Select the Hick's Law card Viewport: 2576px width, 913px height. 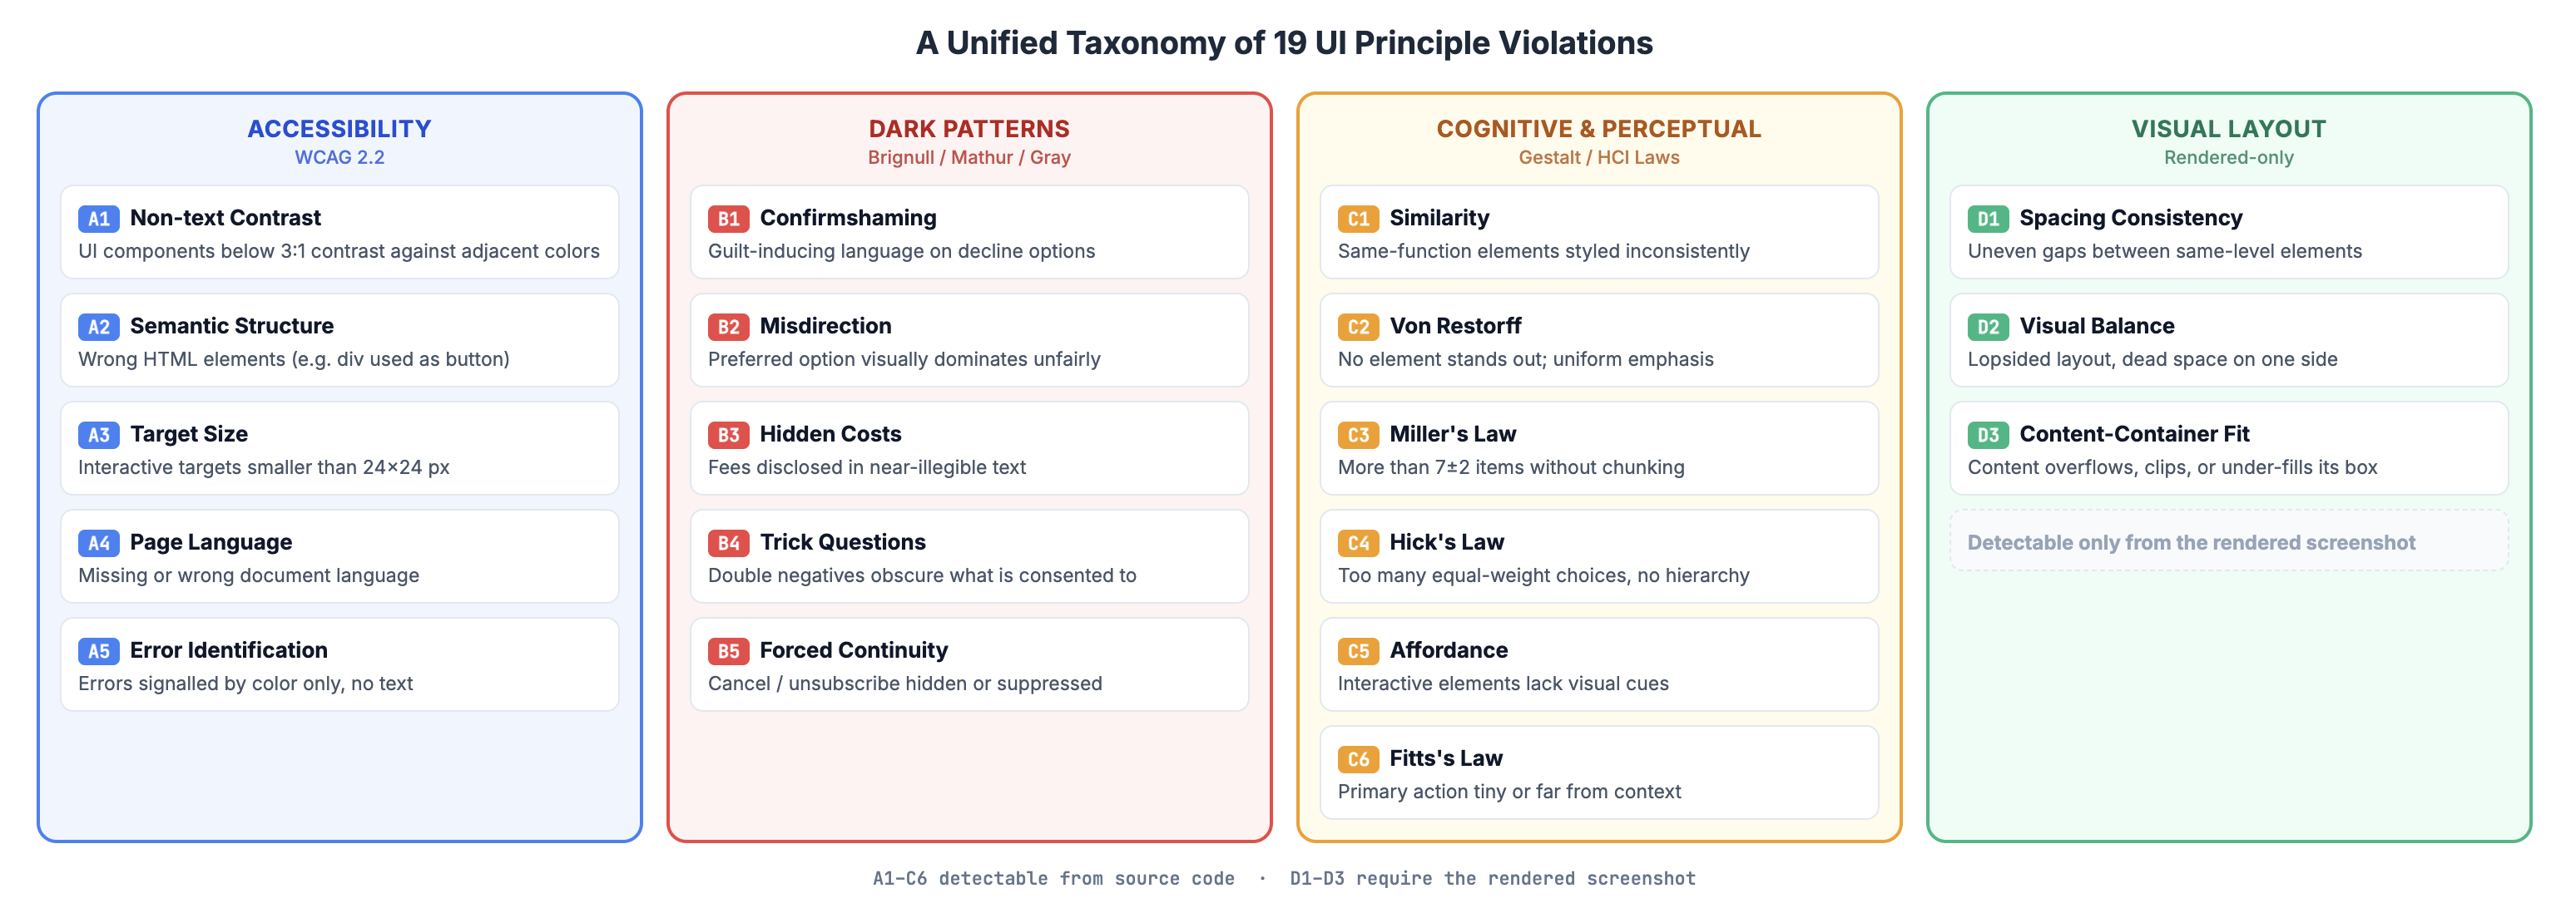[x=1599, y=556]
